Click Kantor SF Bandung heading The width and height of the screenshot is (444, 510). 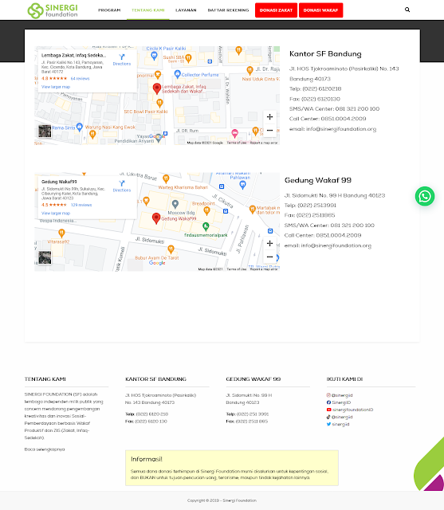pos(325,53)
